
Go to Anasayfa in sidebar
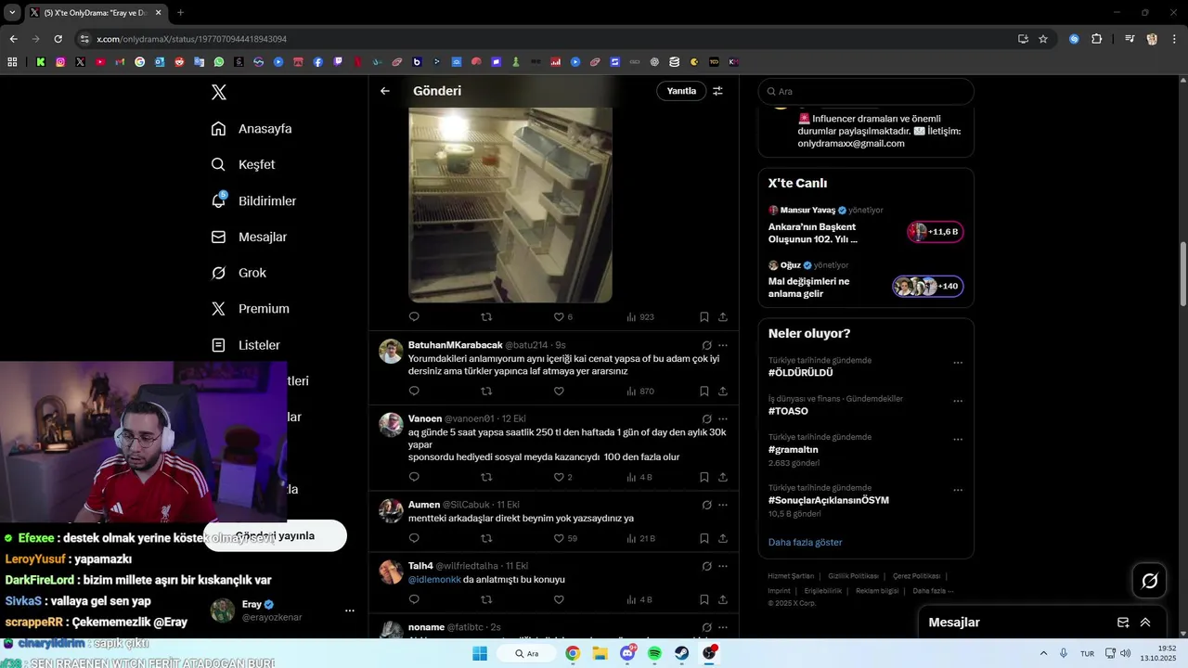pyautogui.click(x=252, y=129)
